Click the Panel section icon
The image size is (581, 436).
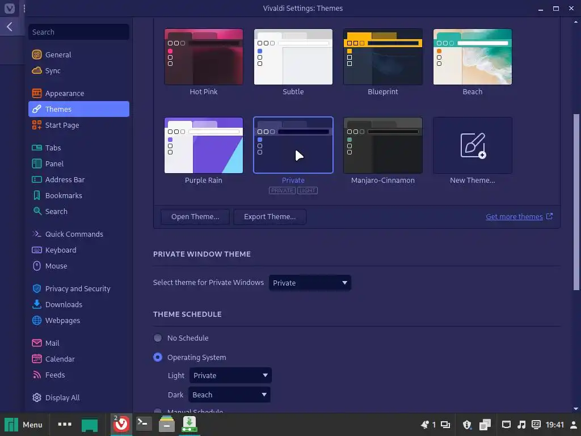click(x=37, y=164)
